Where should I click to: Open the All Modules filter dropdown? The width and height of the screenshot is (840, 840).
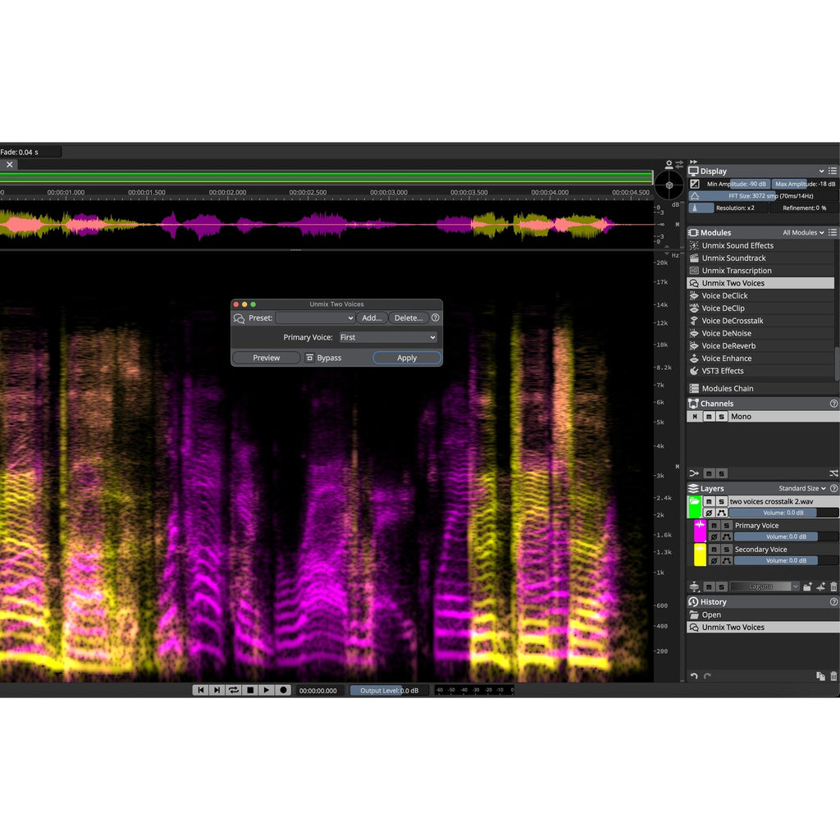click(803, 232)
